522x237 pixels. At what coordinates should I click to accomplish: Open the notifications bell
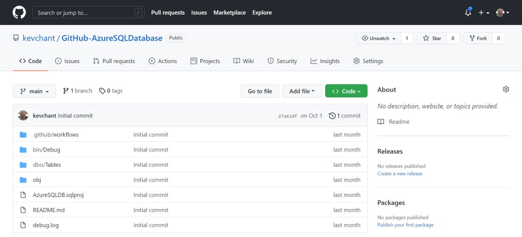pos(468,12)
